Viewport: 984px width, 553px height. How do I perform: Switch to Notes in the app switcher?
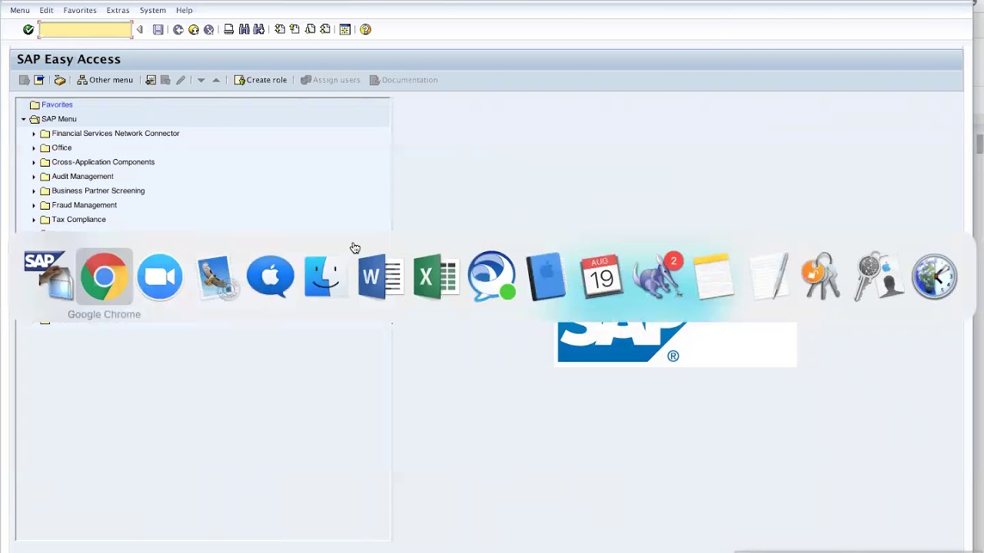713,276
